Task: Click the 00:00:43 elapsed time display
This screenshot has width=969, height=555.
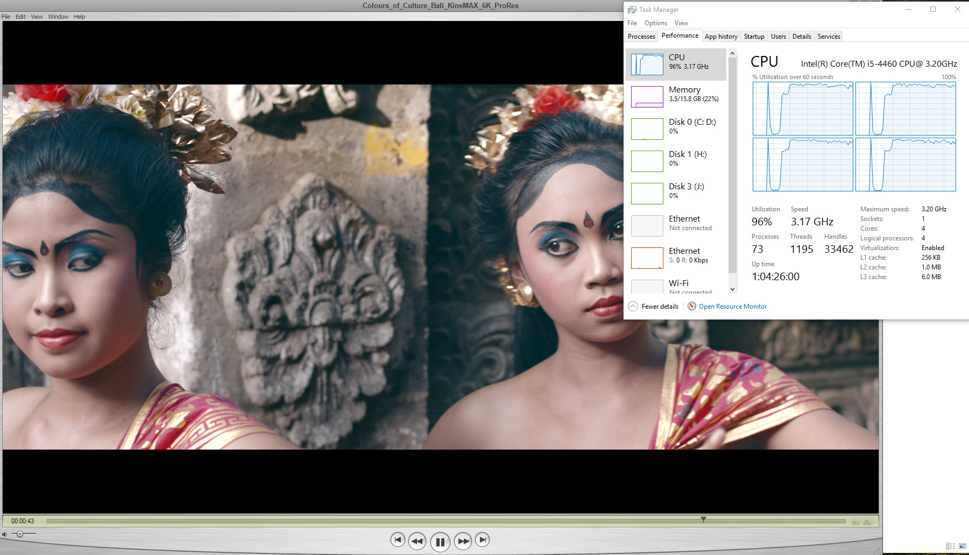Action: (x=23, y=521)
